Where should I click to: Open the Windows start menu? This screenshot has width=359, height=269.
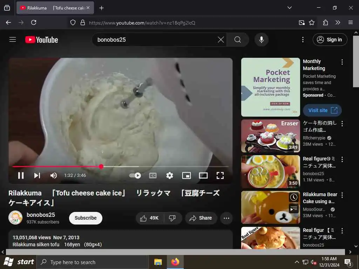coord(18,262)
